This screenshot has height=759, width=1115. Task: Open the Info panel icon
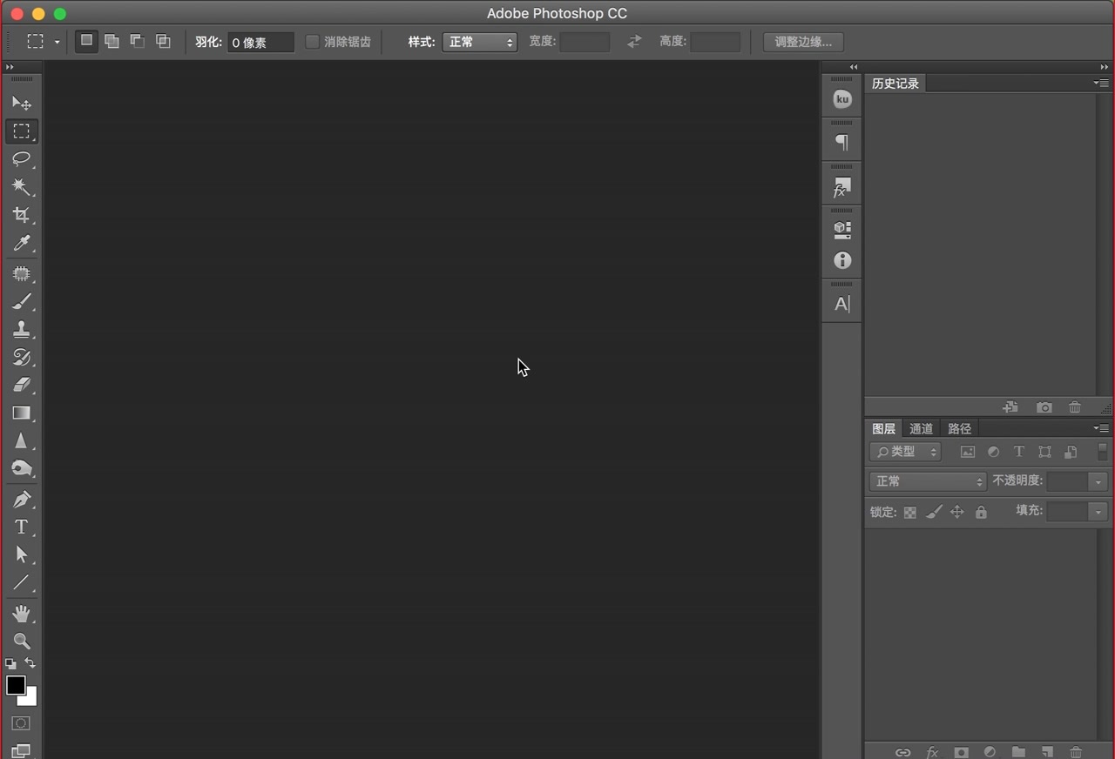coord(842,260)
